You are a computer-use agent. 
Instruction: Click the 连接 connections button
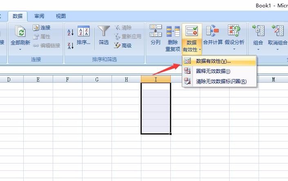[42, 28]
